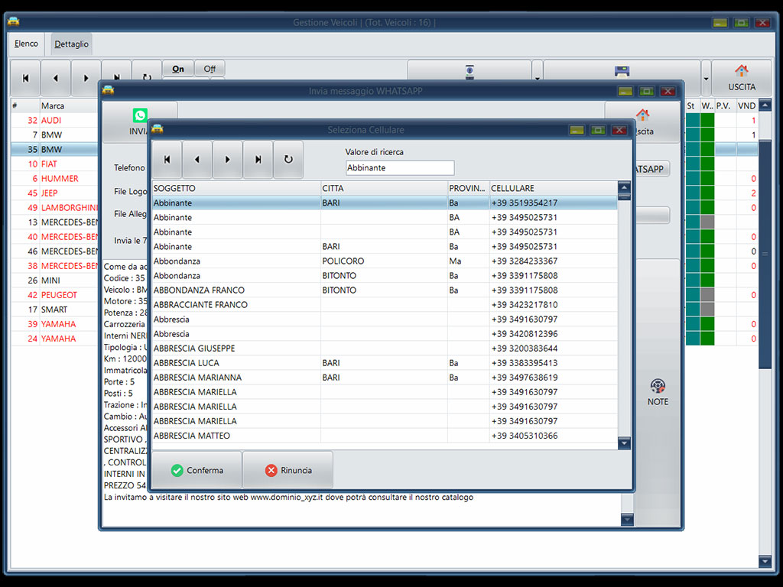Select AUDI row in vehicle list

coord(54,120)
